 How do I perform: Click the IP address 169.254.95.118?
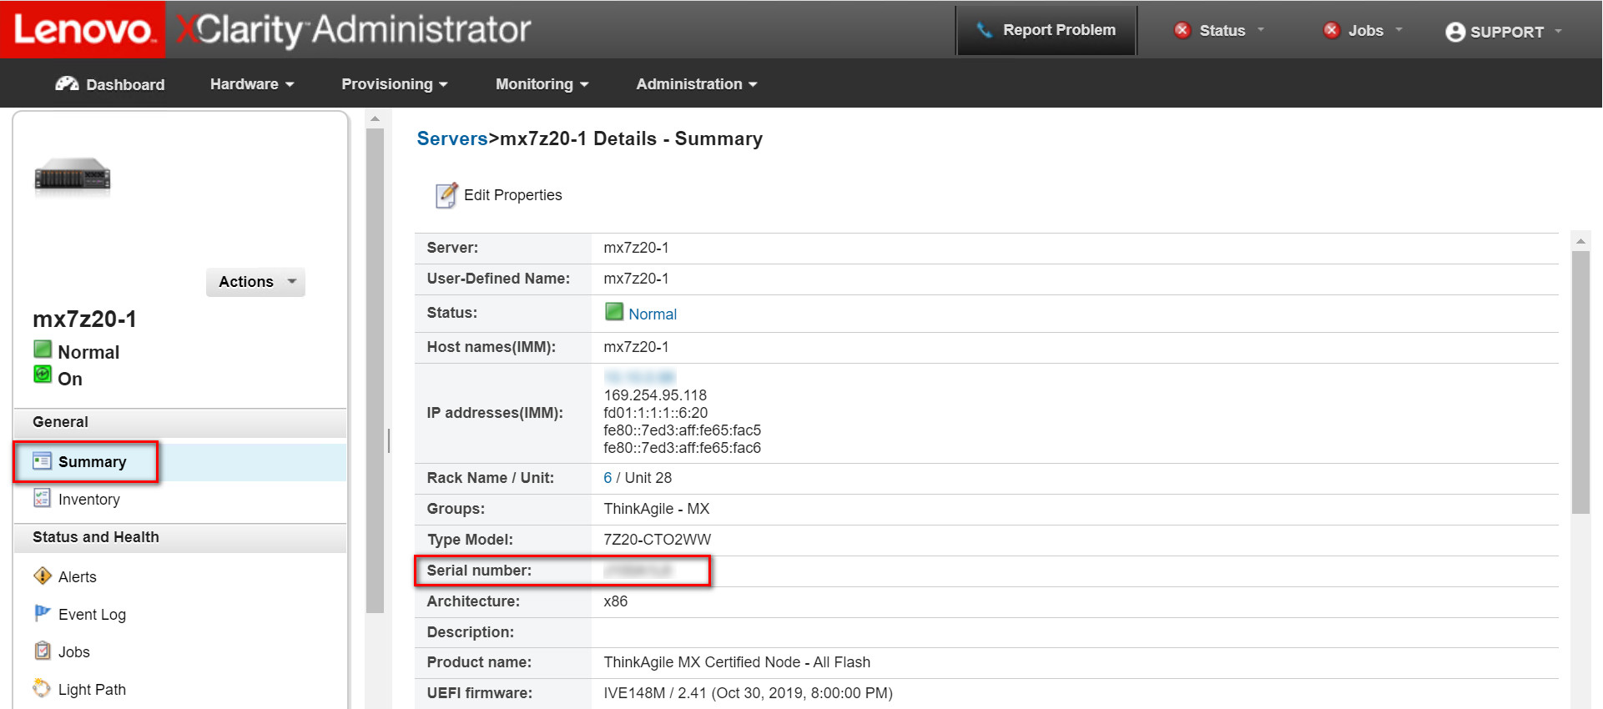click(x=655, y=395)
